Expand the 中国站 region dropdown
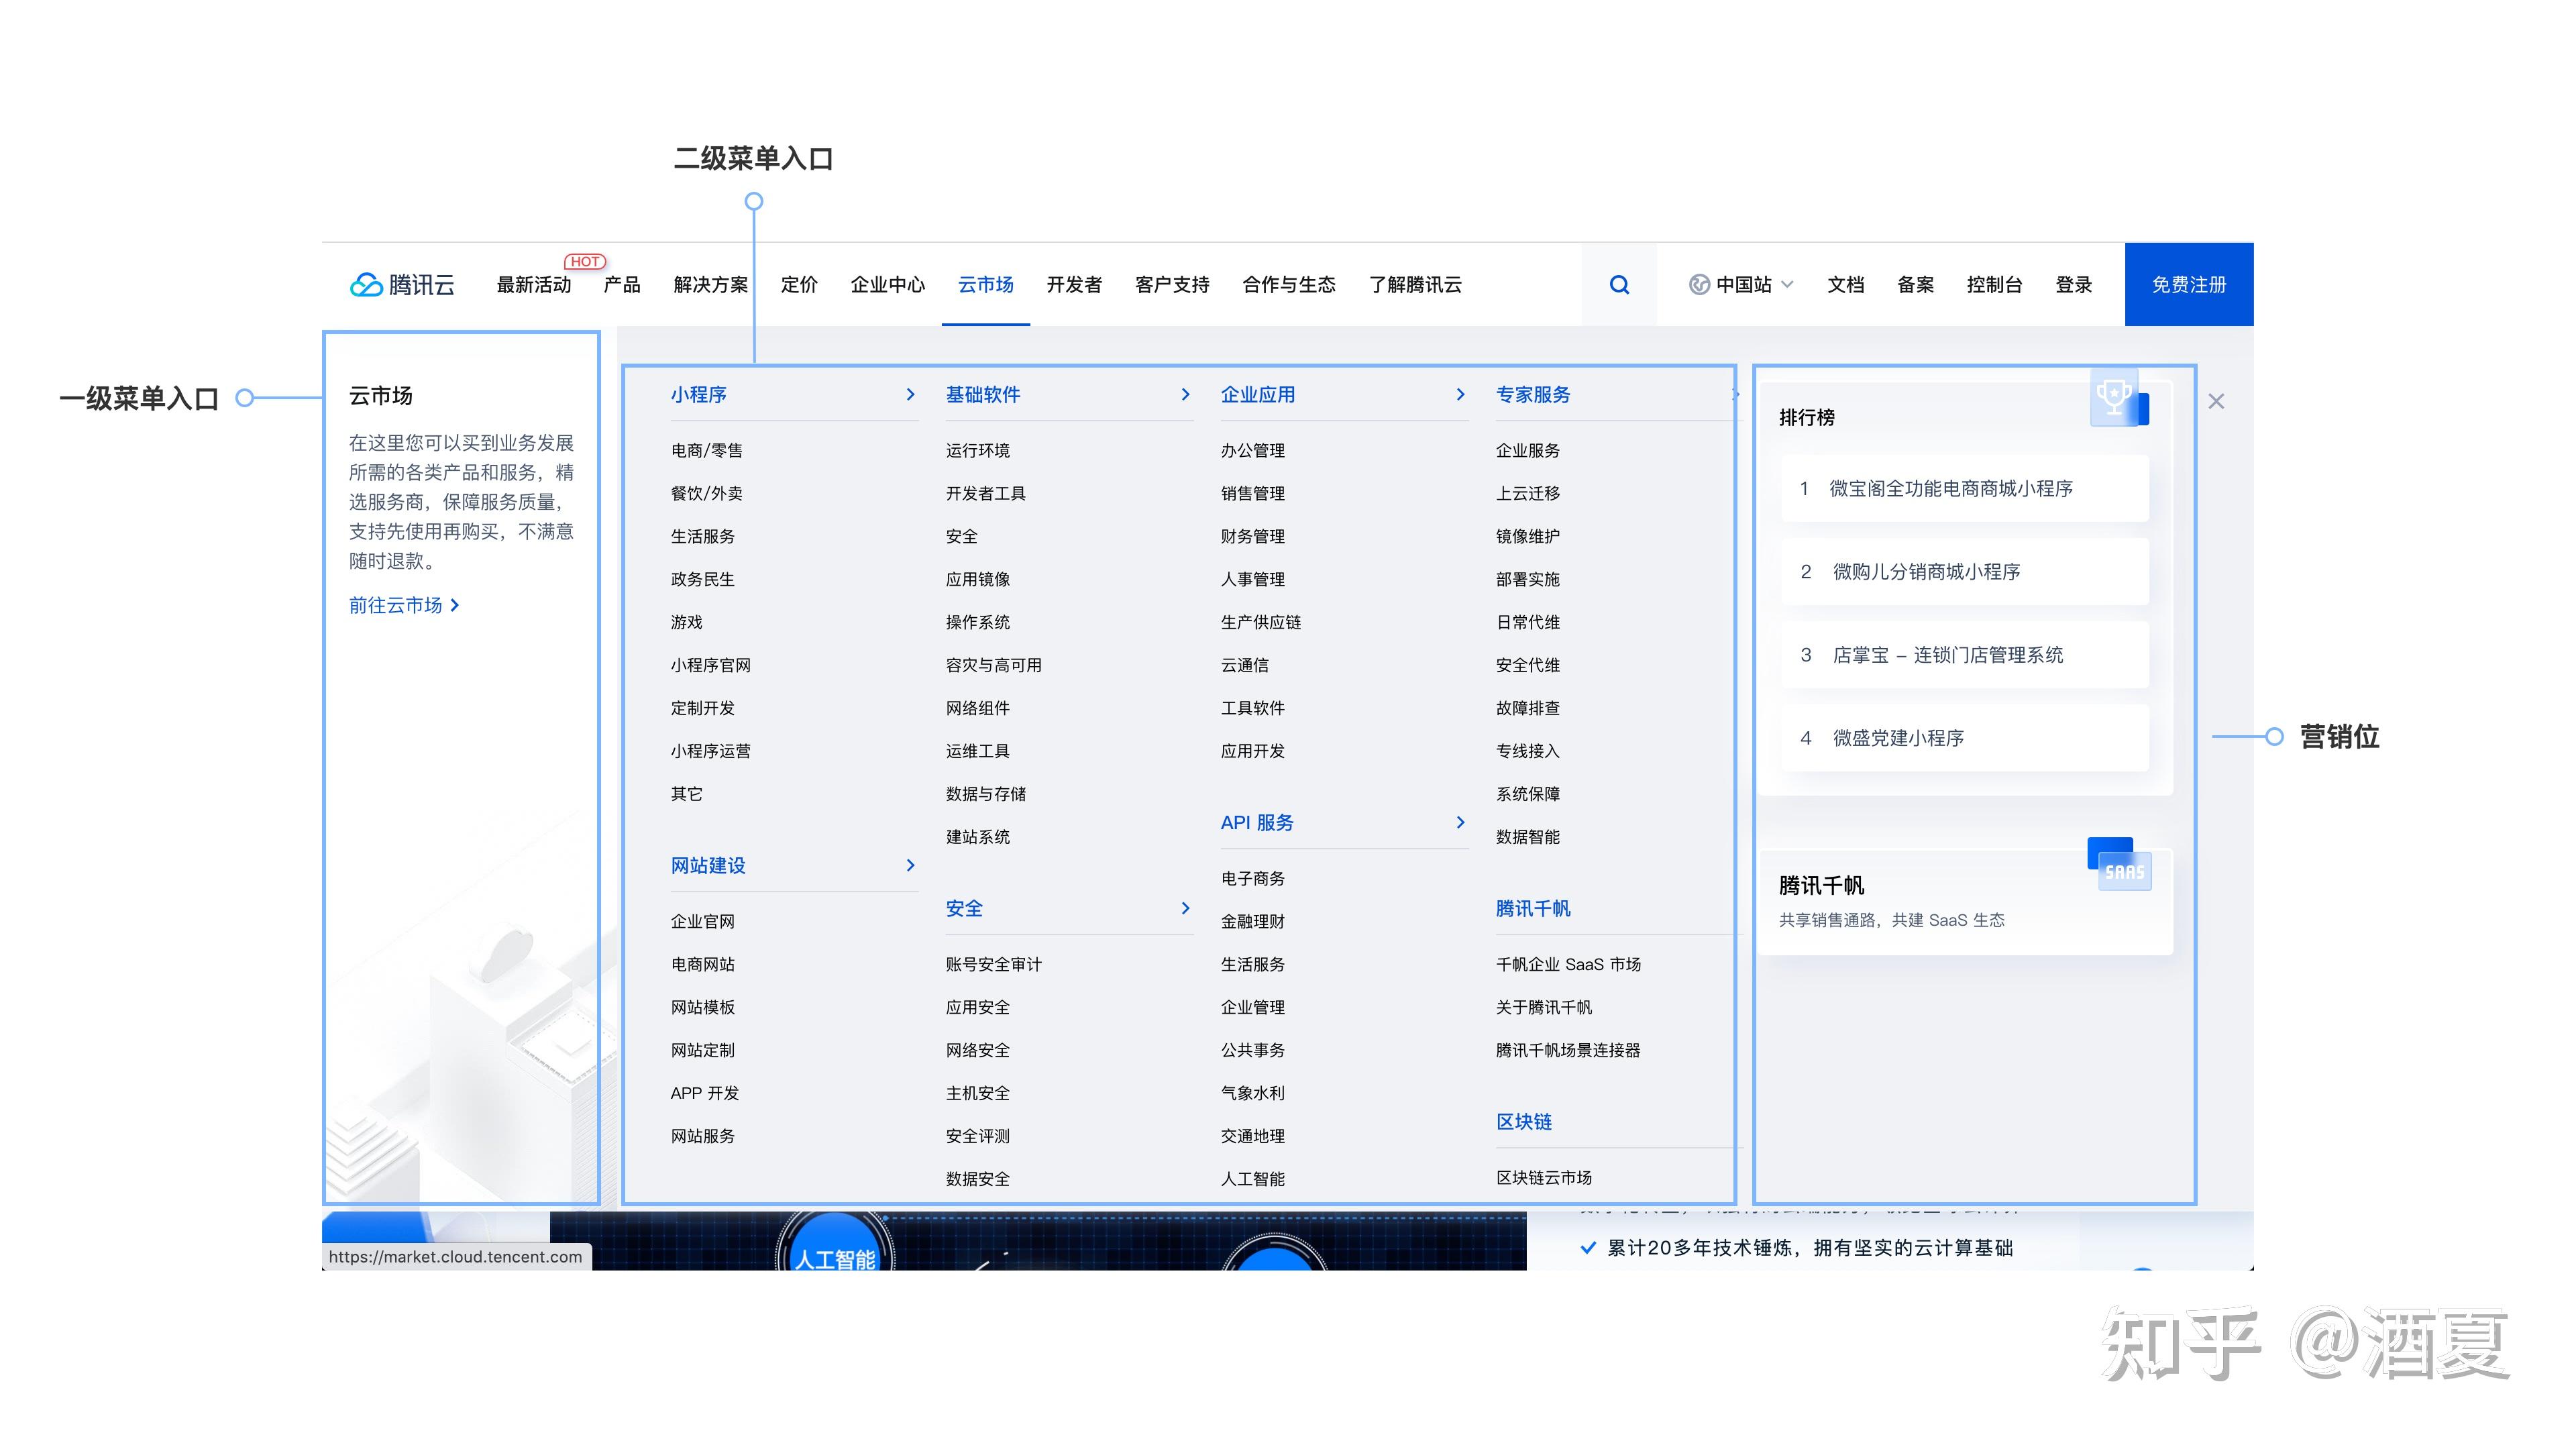Screen dimensions: 2576x1449 pos(1741,285)
